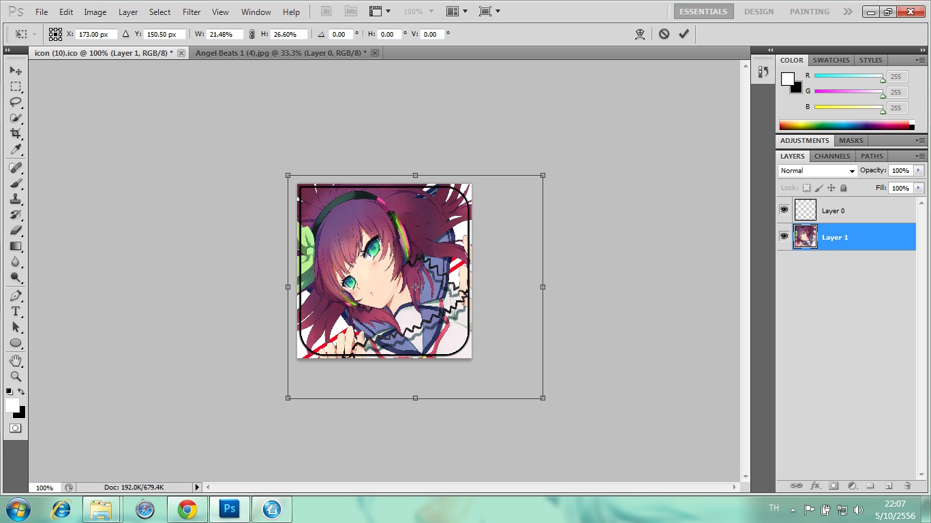The image size is (931, 523).
Task: Commit the transform with the checkmark
Action: click(684, 33)
